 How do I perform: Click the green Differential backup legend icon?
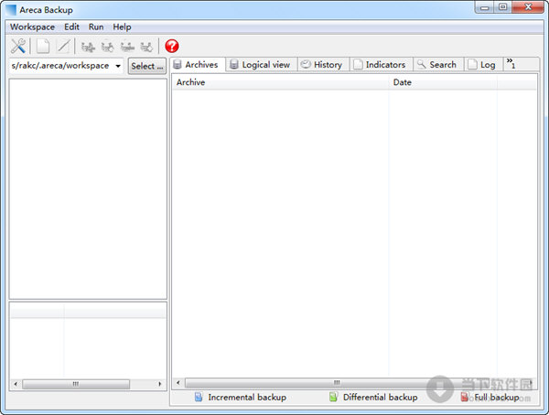(x=333, y=397)
